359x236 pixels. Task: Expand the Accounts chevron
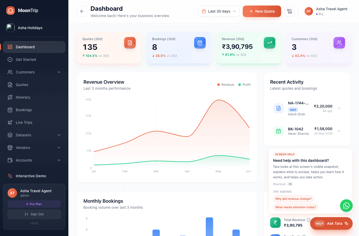pyautogui.click(x=59, y=160)
